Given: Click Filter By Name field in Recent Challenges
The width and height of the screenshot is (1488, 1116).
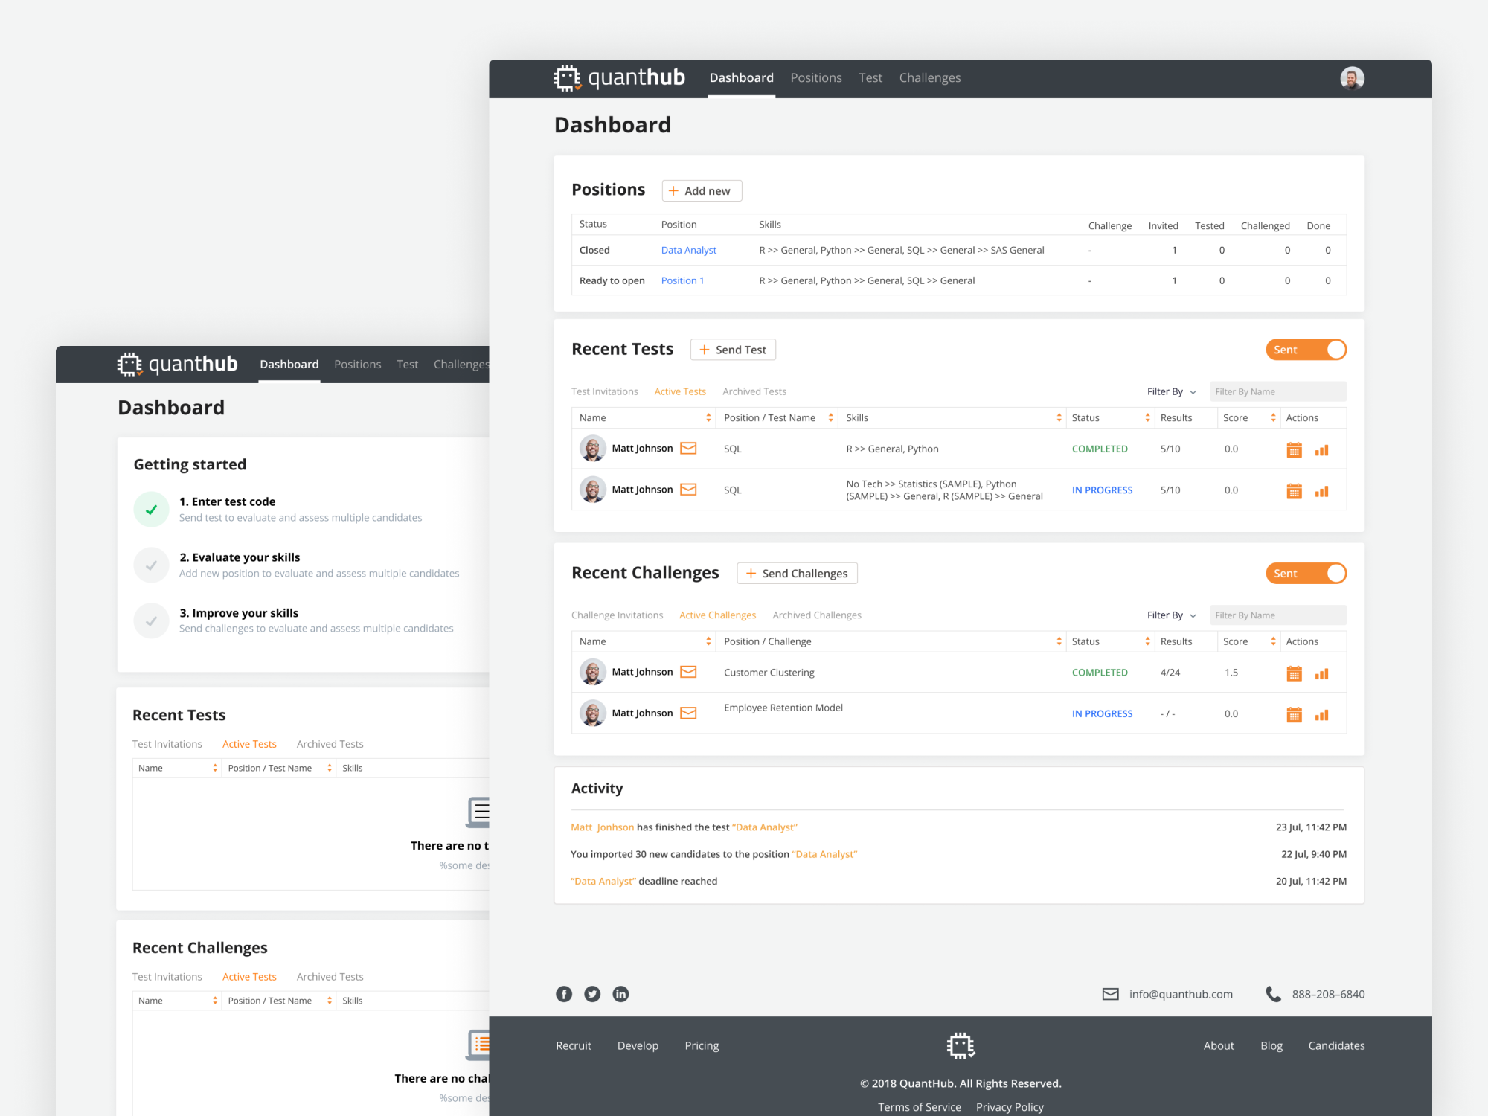Looking at the screenshot, I should point(1277,615).
